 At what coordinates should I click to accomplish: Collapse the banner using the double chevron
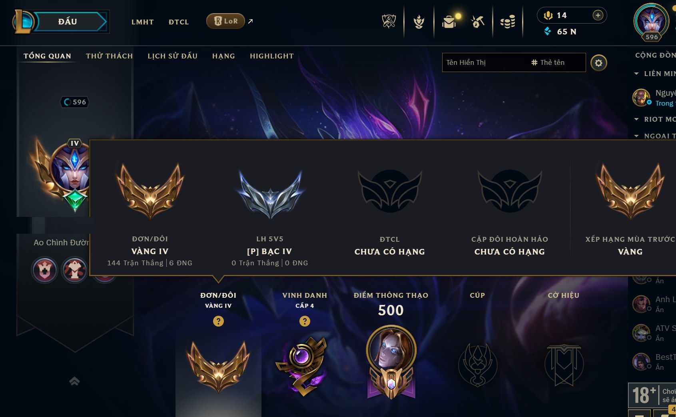74,381
